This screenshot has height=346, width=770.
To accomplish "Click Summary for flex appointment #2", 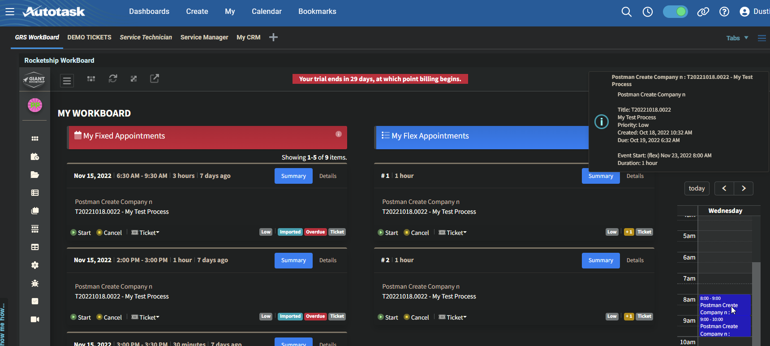I will [x=601, y=260].
